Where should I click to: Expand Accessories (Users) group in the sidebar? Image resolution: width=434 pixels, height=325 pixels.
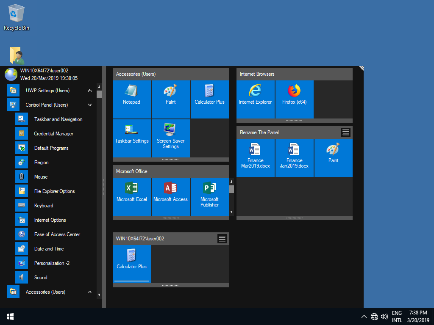90,292
